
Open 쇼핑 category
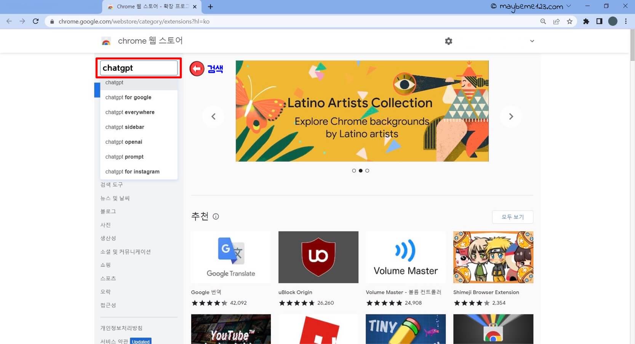tap(106, 265)
